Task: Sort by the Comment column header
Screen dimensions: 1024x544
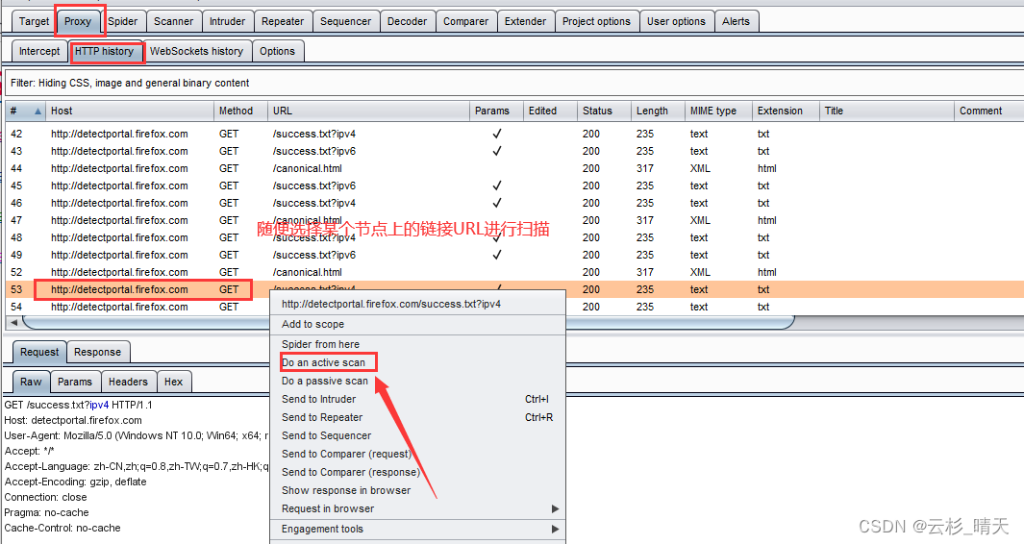Action: [988, 111]
